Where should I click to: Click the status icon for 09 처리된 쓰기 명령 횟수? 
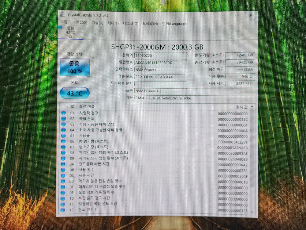pyautogui.click(x=63, y=158)
